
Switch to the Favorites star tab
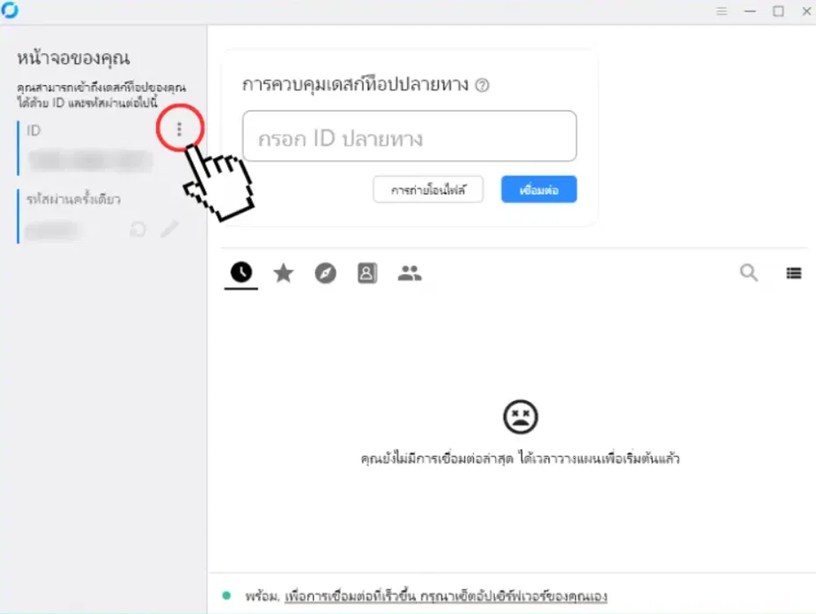point(284,273)
